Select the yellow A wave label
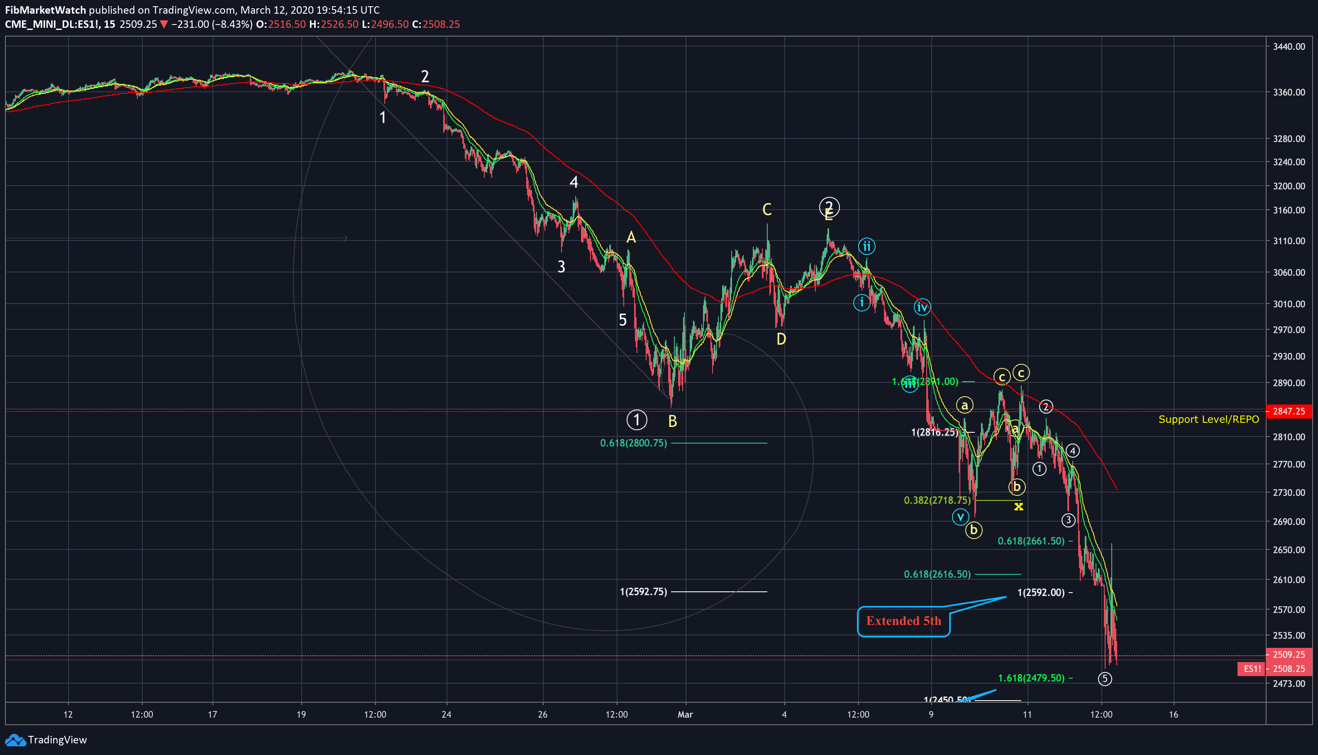The height and width of the screenshot is (755, 1318). pyautogui.click(x=630, y=238)
